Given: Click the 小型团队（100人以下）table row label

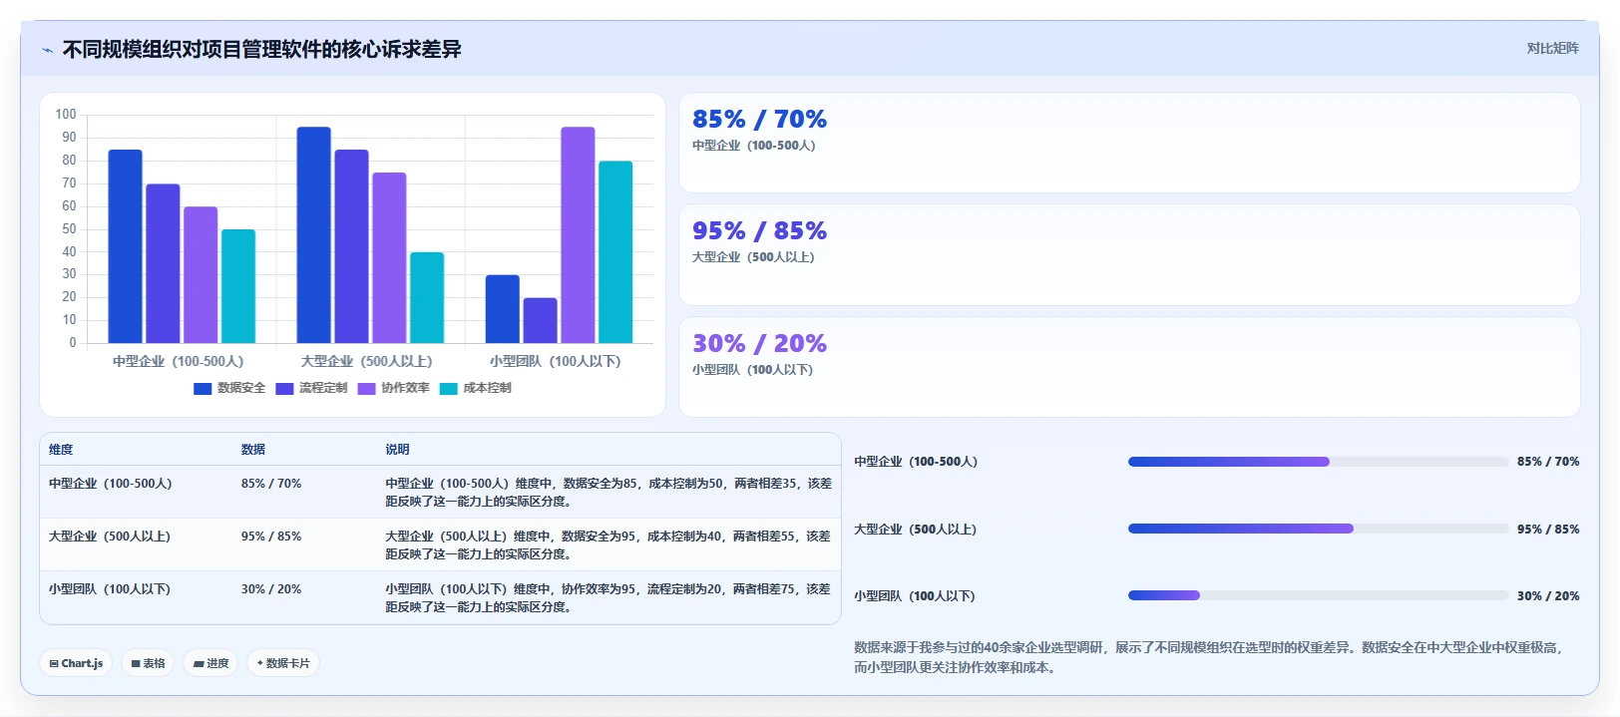Looking at the screenshot, I should point(110,589).
